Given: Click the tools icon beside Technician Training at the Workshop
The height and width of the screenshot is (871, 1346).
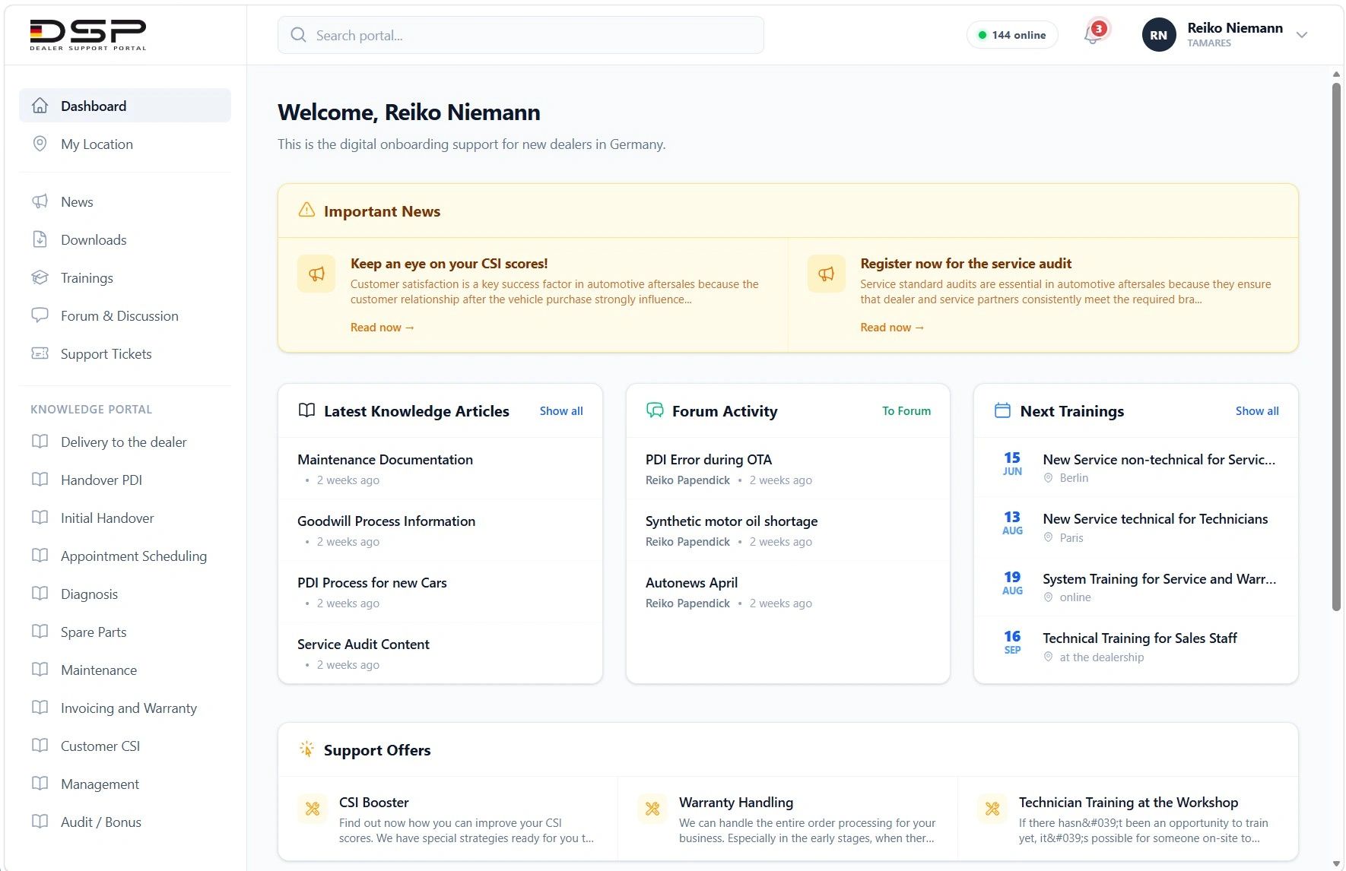Looking at the screenshot, I should pyautogui.click(x=992, y=809).
